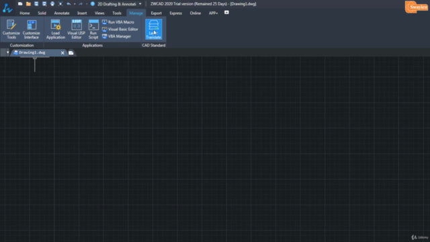Image resolution: width=430 pixels, height=242 pixels.
Task: Click the print preview icon beside Print
Action: (60, 4)
